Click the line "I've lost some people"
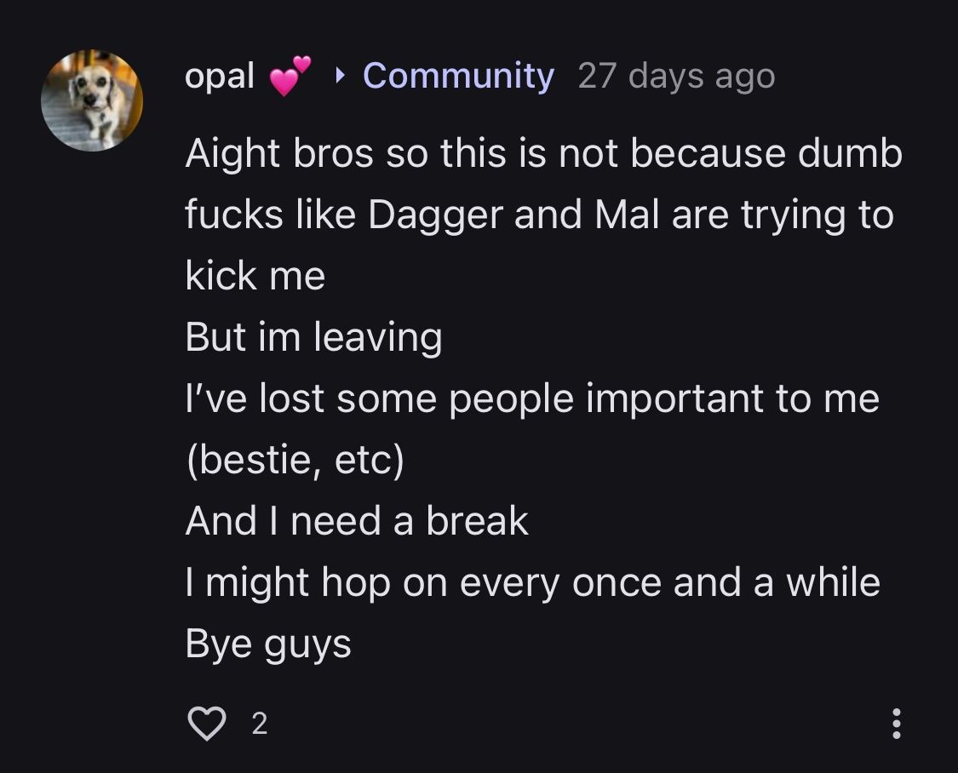958x773 pixels. [532, 399]
